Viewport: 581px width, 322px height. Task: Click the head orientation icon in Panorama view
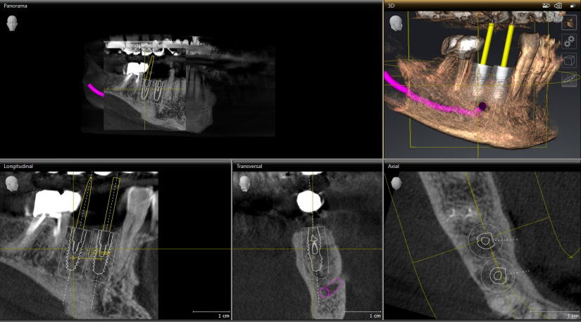[12, 22]
